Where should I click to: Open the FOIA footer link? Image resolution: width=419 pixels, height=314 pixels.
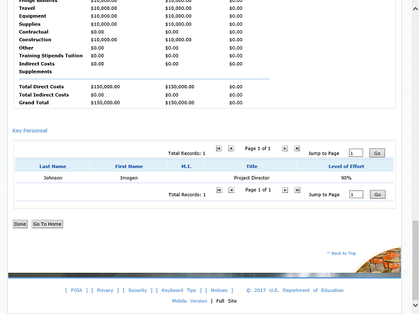pyautogui.click(x=77, y=290)
